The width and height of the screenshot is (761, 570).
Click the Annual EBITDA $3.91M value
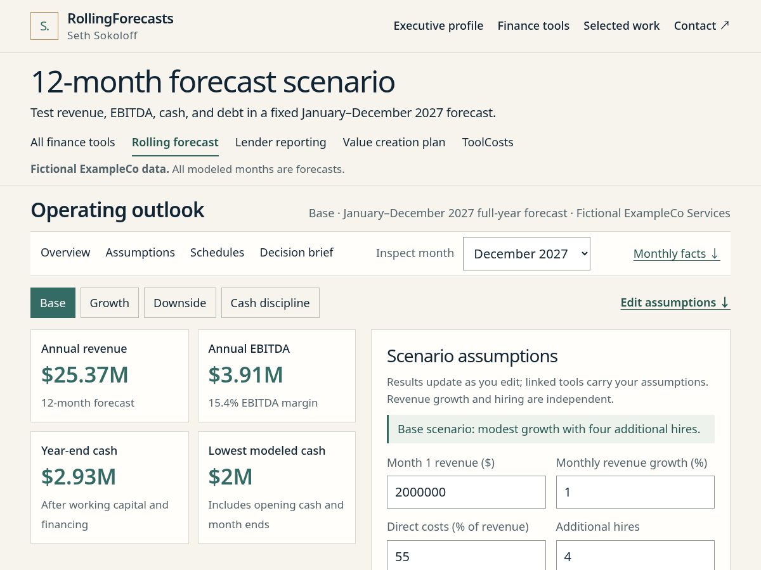245,375
